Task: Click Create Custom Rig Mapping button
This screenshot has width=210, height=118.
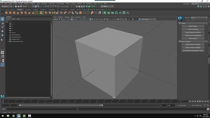Action: pos(193,35)
